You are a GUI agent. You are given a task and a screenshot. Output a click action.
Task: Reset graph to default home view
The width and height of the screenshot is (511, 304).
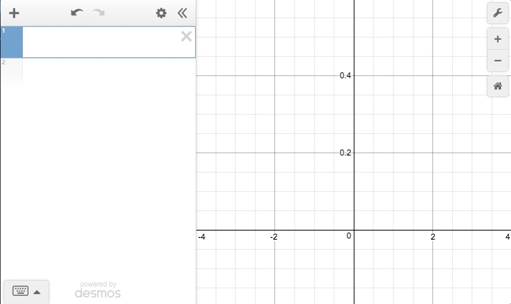pos(498,86)
